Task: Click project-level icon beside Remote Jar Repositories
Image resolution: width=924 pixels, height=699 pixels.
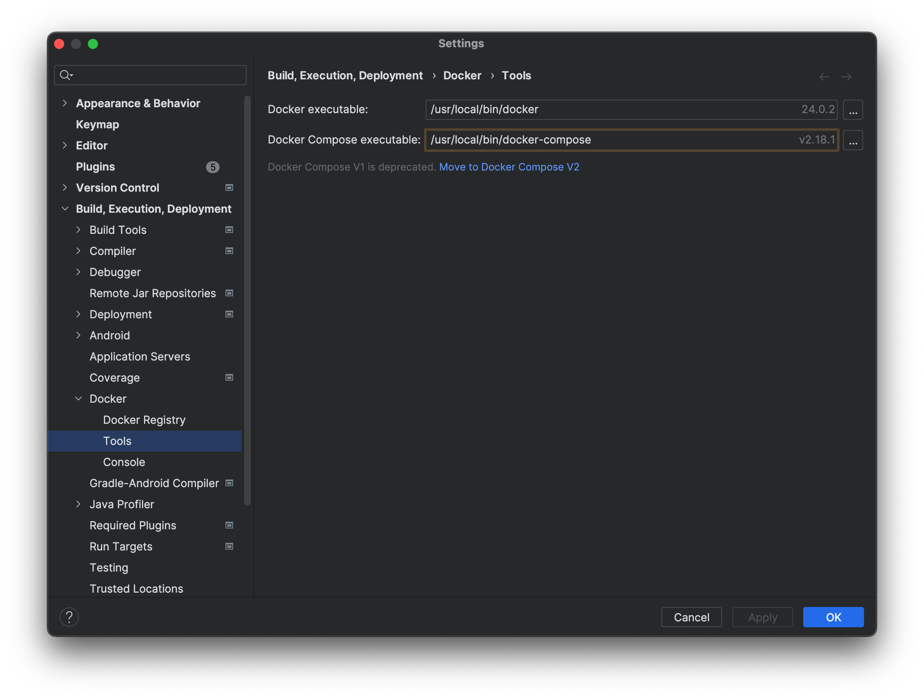Action: (x=229, y=293)
